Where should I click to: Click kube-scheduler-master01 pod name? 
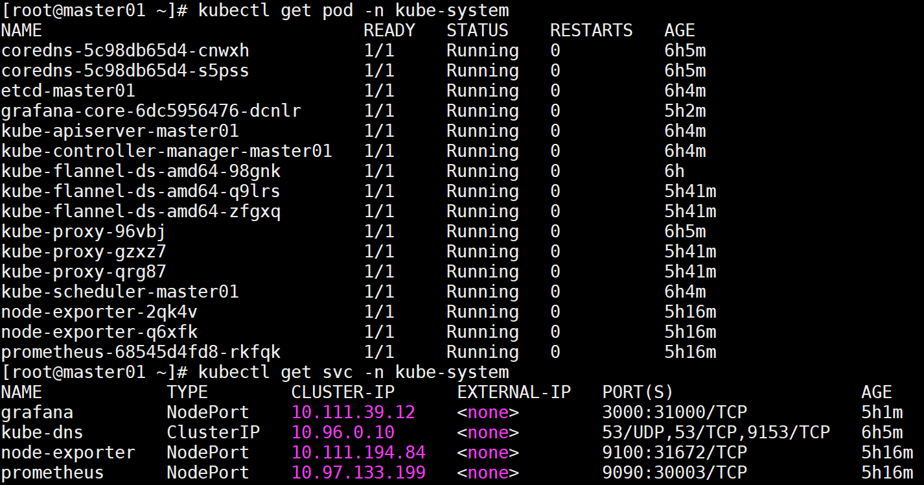pyautogui.click(x=120, y=292)
